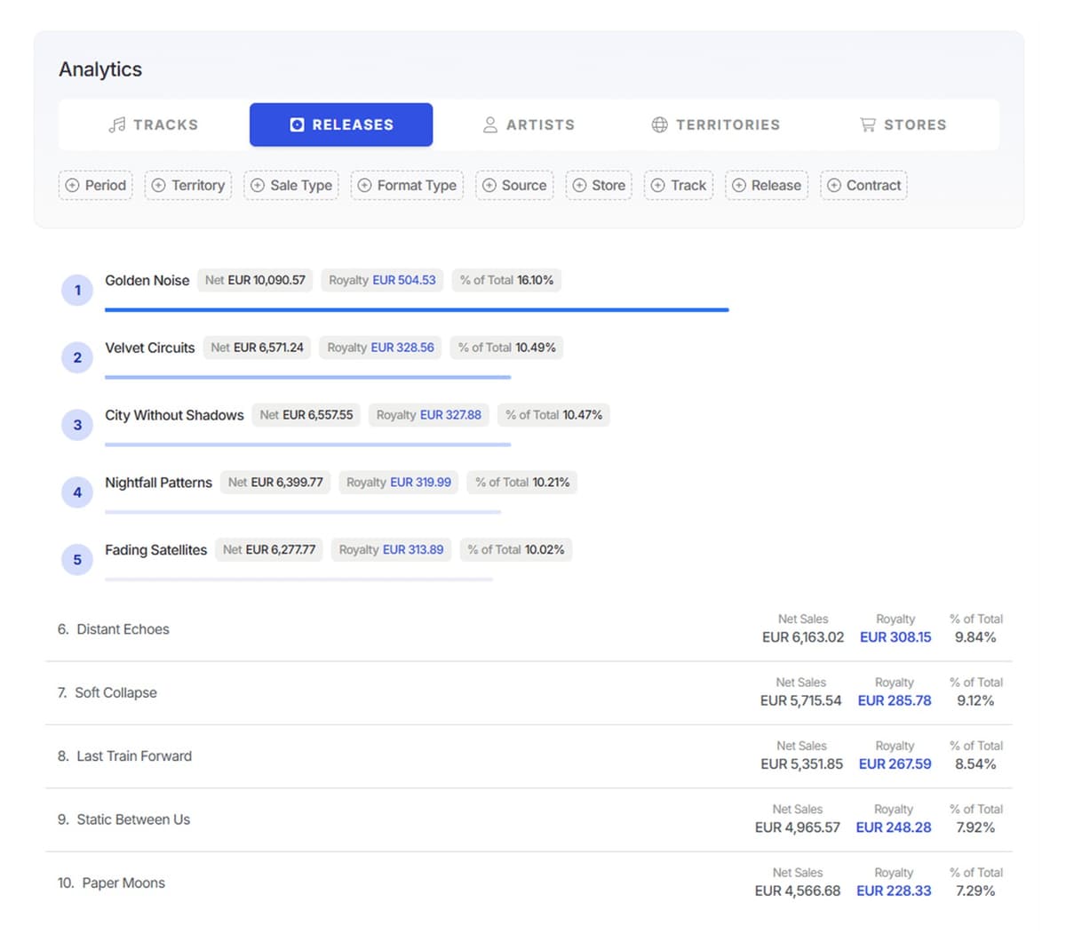Click Golden Noise net EUR 10,090.57 chip
The image size is (1066, 951).
(x=255, y=280)
